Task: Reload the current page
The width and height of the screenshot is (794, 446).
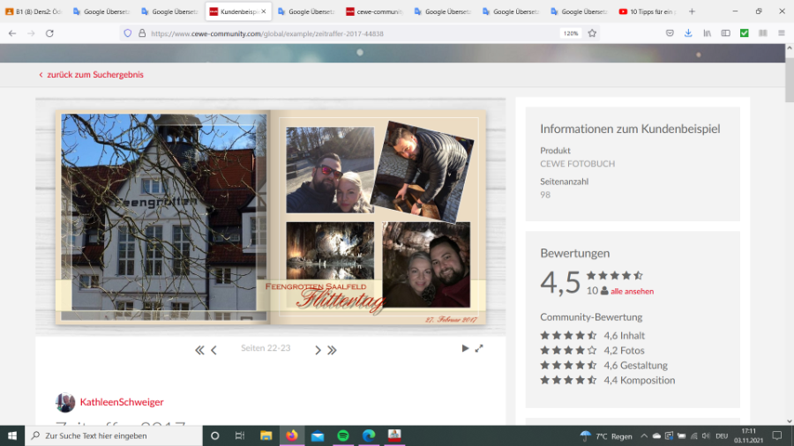Action: [x=49, y=33]
